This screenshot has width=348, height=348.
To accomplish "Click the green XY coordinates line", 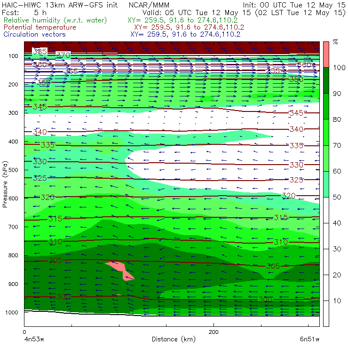I will [x=182, y=20].
